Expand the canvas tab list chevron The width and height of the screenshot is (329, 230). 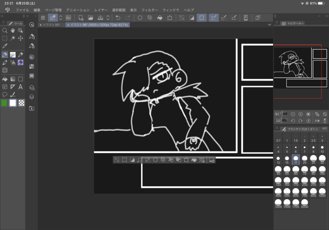(270, 25)
